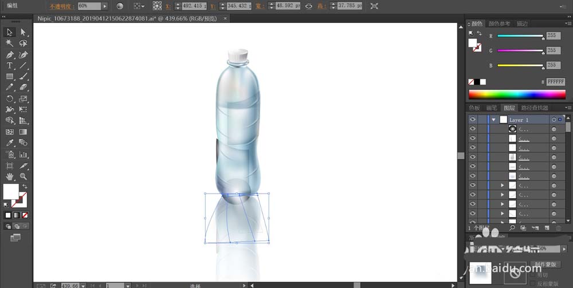
Task: Select the Free Transform tool
Action: tap(23, 109)
